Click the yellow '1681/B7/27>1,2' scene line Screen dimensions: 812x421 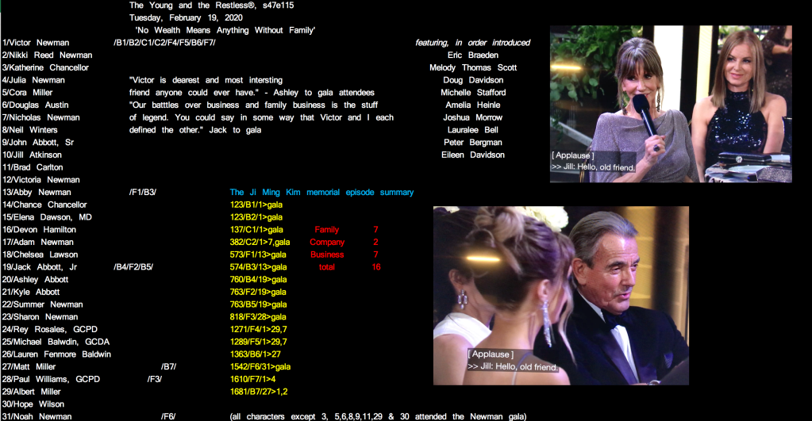point(258,392)
